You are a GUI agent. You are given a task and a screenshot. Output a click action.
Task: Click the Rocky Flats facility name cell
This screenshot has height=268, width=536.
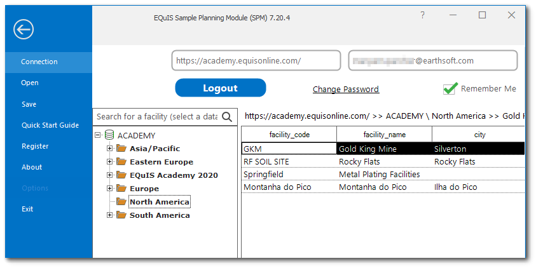385,161
